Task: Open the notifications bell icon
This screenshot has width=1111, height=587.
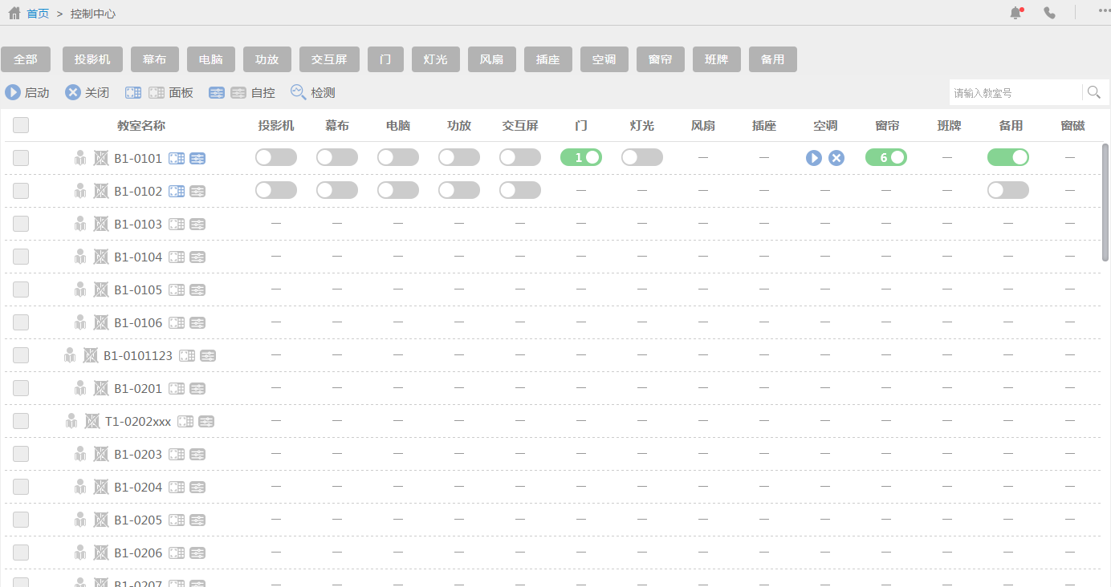Action: pos(1015,13)
